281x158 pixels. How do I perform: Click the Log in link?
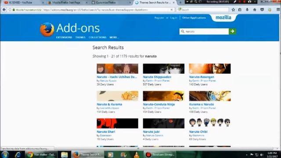pos(174,18)
